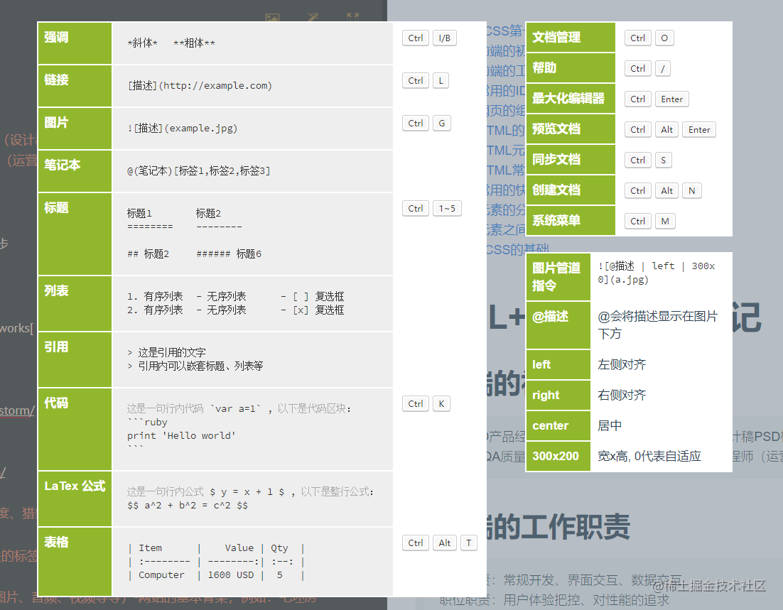Click the Enter key cap in 最大化编辑器 row
The width and height of the screenshot is (783, 610).
point(671,99)
